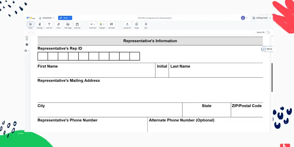
Task: Pick the Add Text tool
Action: pyautogui.click(x=49, y=25)
